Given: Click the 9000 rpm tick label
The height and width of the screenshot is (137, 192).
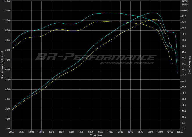Looking at the screenshot, I should 150,132.
